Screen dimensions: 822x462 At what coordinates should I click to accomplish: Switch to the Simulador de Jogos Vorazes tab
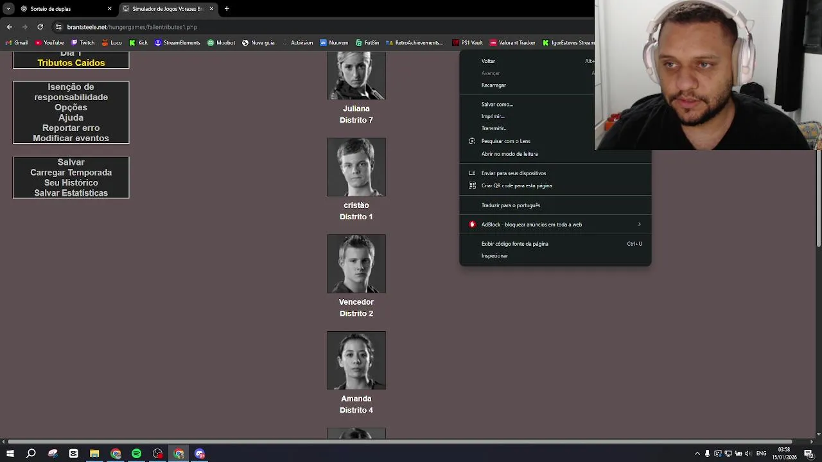pyautogui.click(x=167, y=9)
